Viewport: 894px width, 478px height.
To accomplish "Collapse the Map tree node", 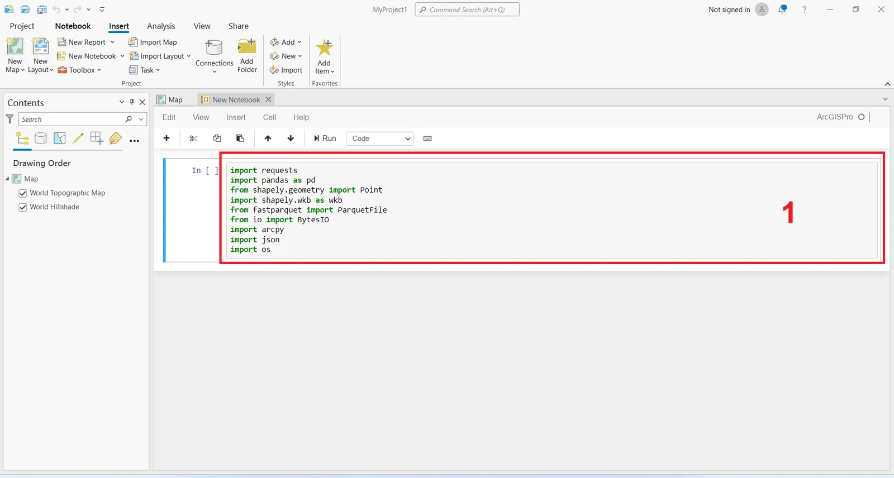I will click(7, 179).
